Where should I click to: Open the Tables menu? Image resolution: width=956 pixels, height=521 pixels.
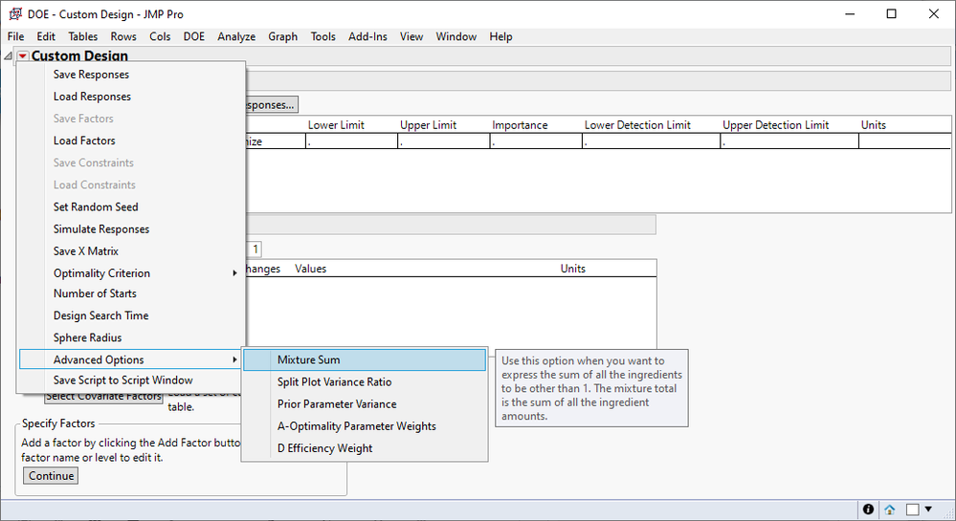83,36
